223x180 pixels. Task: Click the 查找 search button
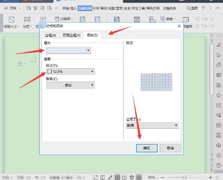(x=192, y=8)
